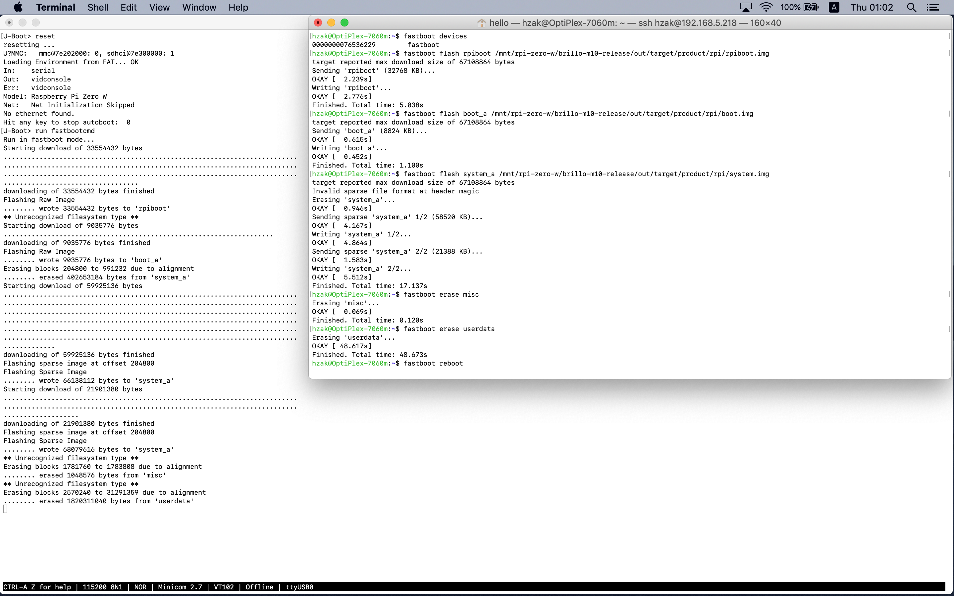954x596 pixels.
Task: Click the minicom cursor block at bottom
Action: [5, 509]
